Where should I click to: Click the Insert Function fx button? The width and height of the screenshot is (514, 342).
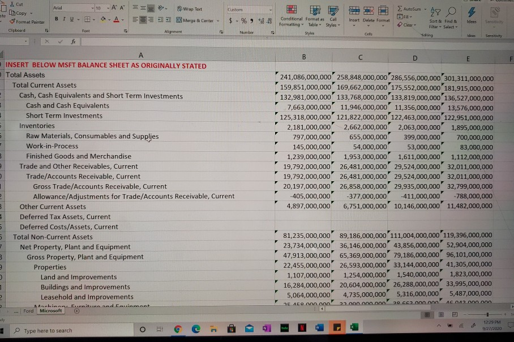[x=73, y=41]
